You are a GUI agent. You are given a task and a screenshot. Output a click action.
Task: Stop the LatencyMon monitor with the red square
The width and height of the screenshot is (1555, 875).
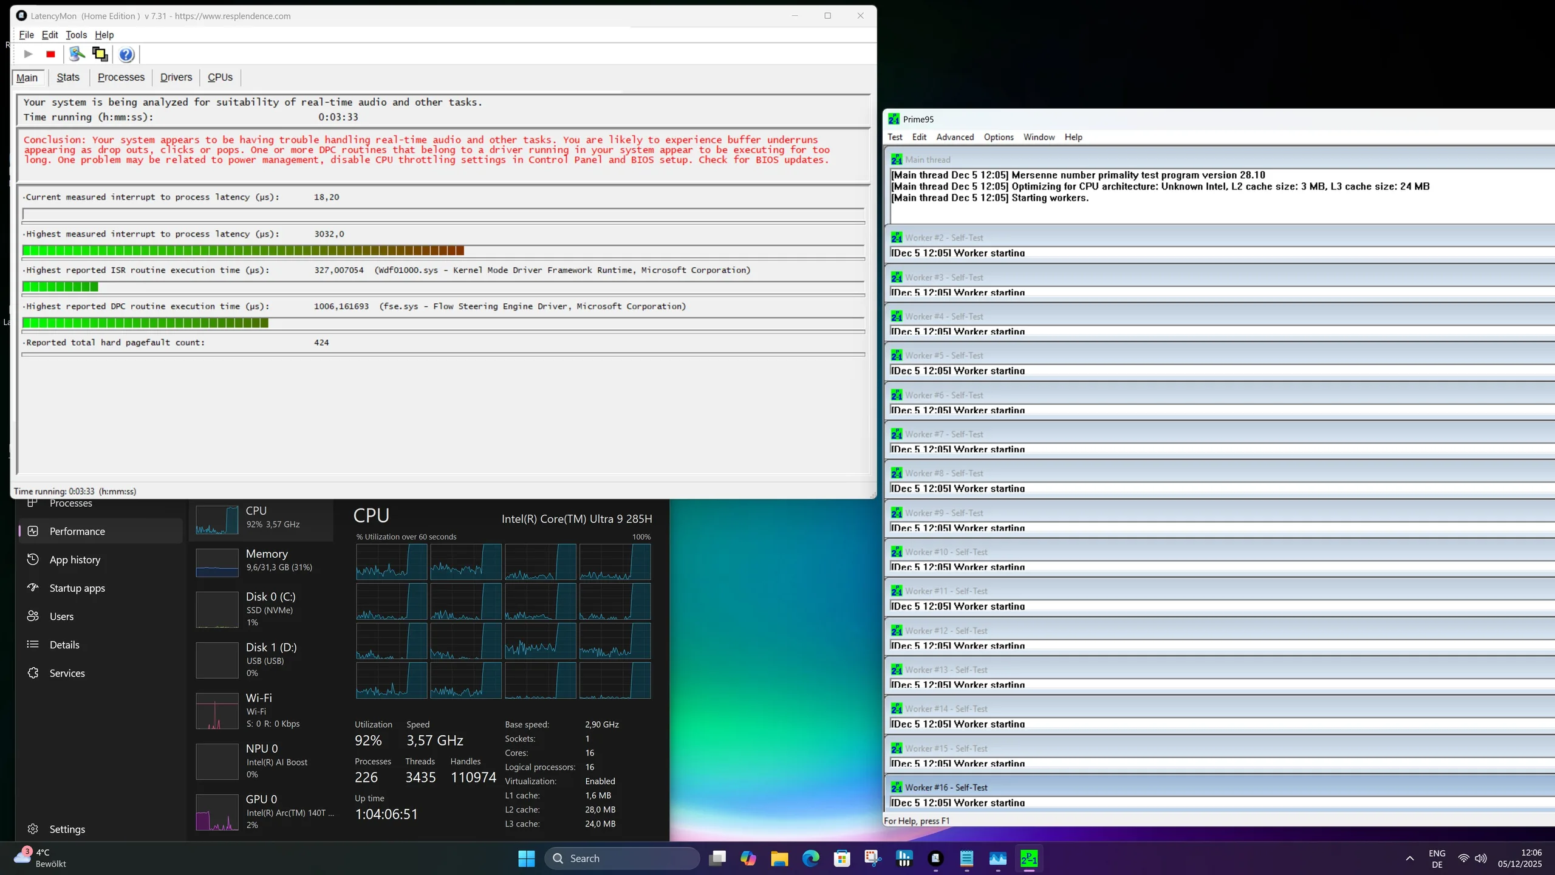[x=50, y=54]
